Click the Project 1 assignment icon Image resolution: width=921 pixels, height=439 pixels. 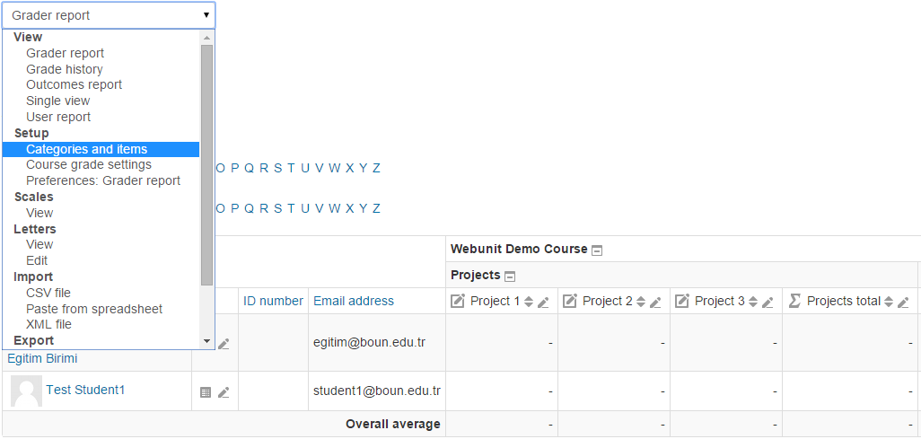458,302
